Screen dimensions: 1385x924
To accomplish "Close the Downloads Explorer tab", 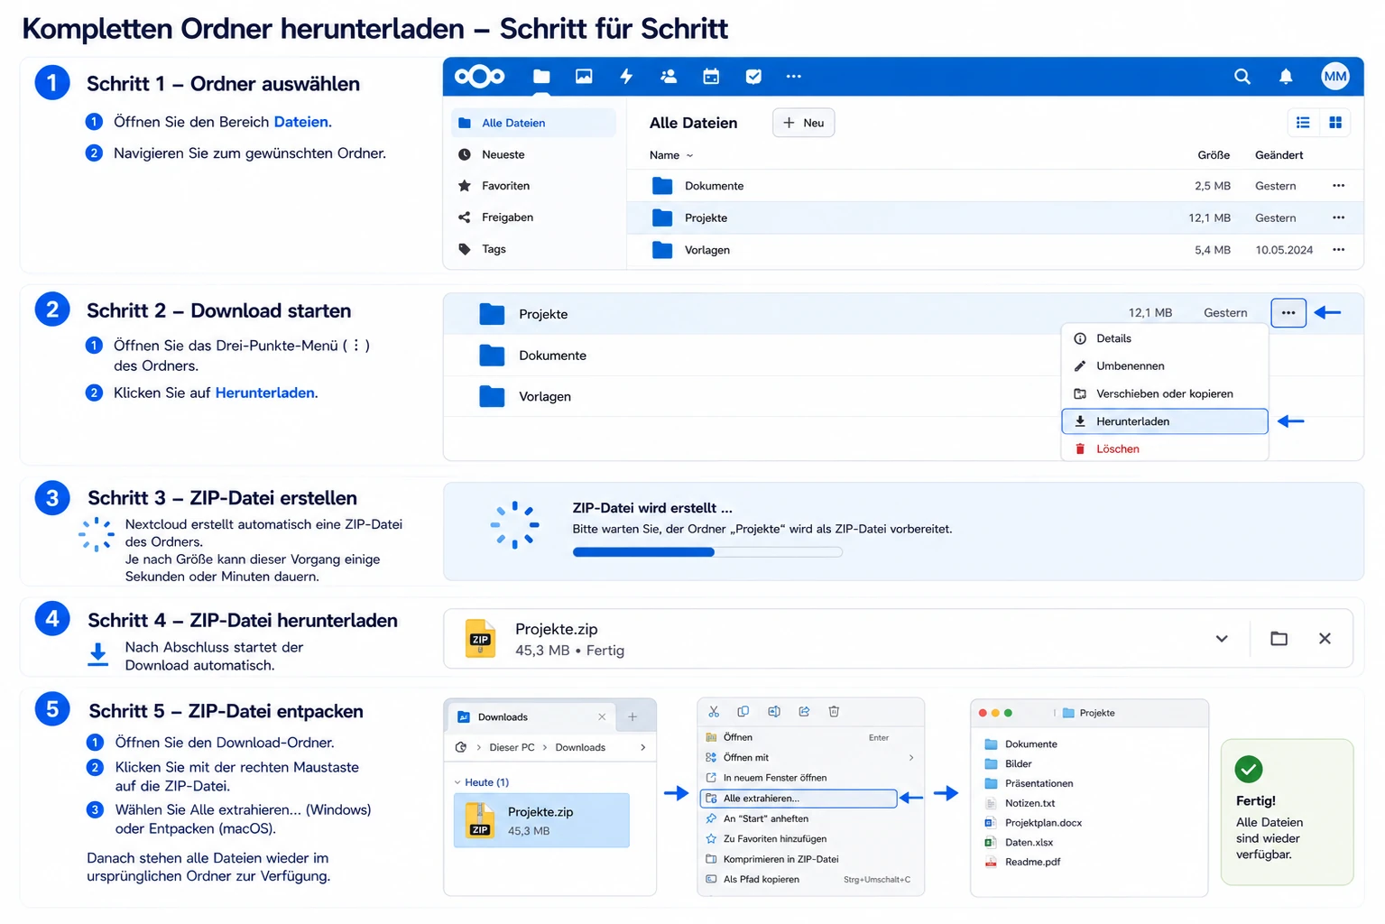I will [602, 717].
